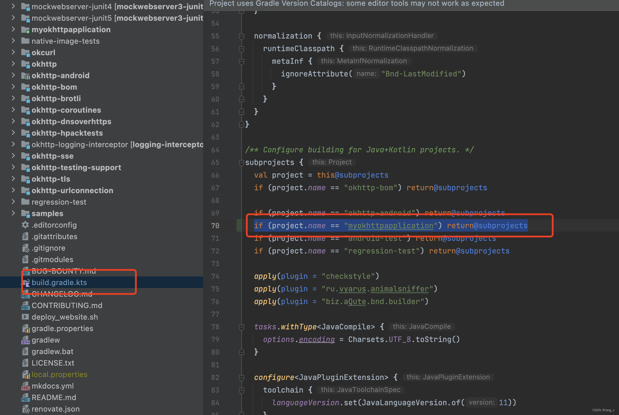Select local.properties in the file tree
The width and height of the screenshot is (619, 415).
[x=59, y=374]
